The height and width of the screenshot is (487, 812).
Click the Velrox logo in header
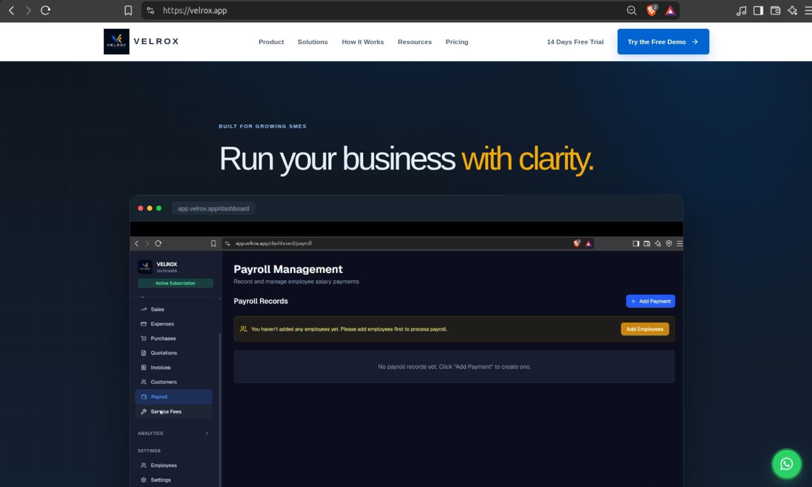click(x=141, y=42)
